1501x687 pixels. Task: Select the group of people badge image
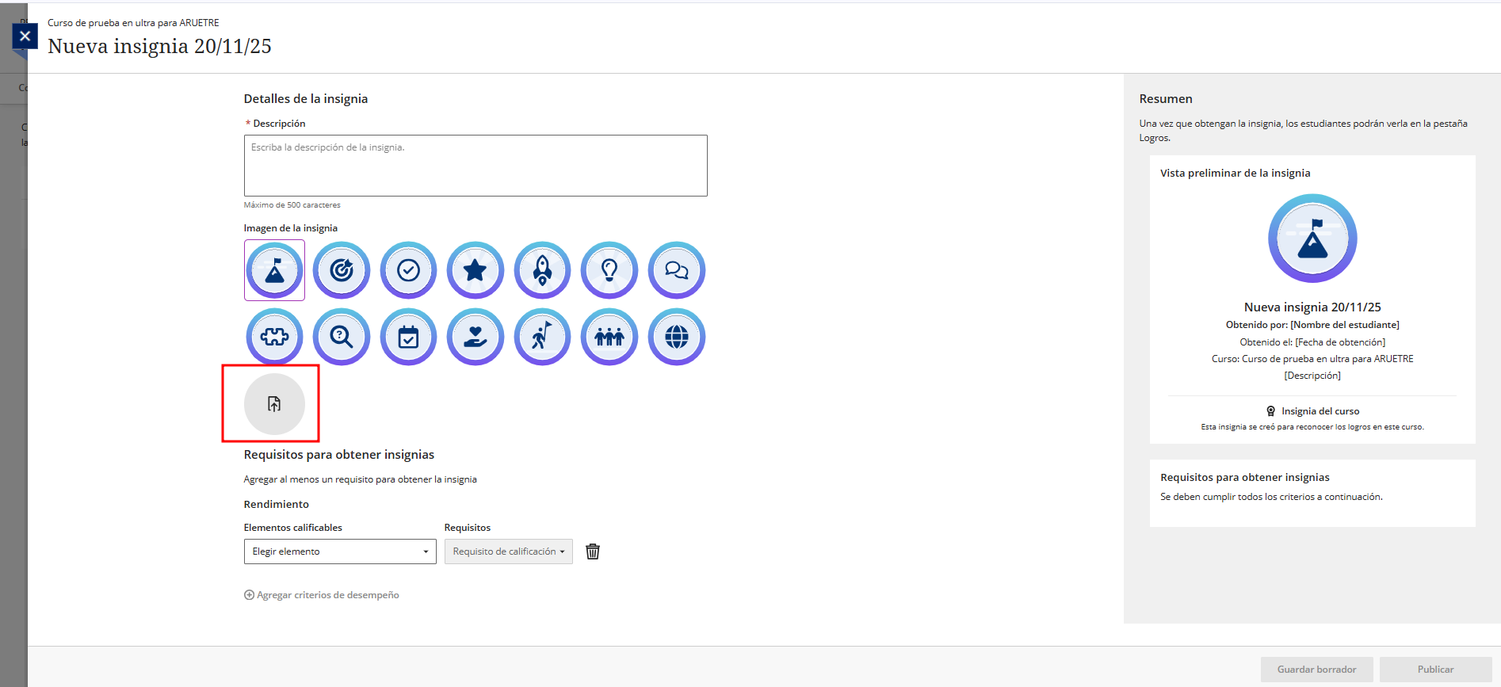609,337
